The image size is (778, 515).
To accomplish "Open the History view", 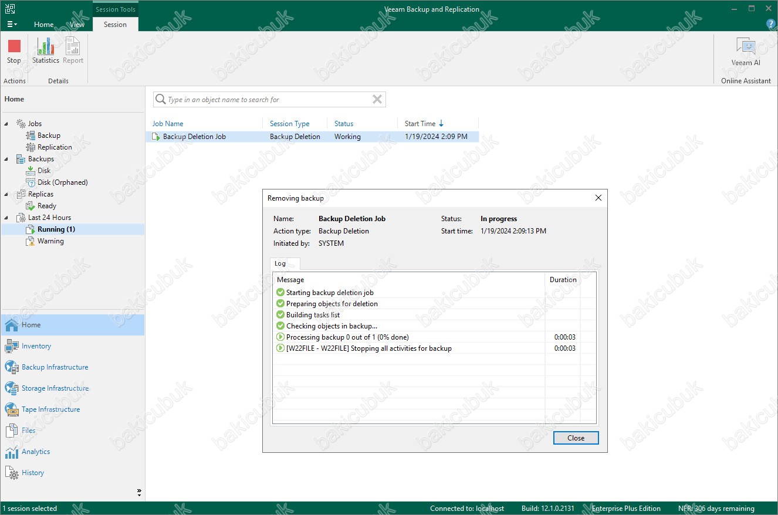I will point(33,473).
